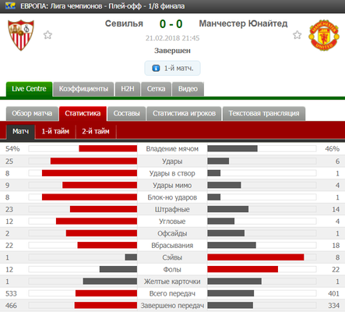Viewport: 345px width, 312px height.
Task: Open the Статистика игроков tab
Action: pos(184,114)
